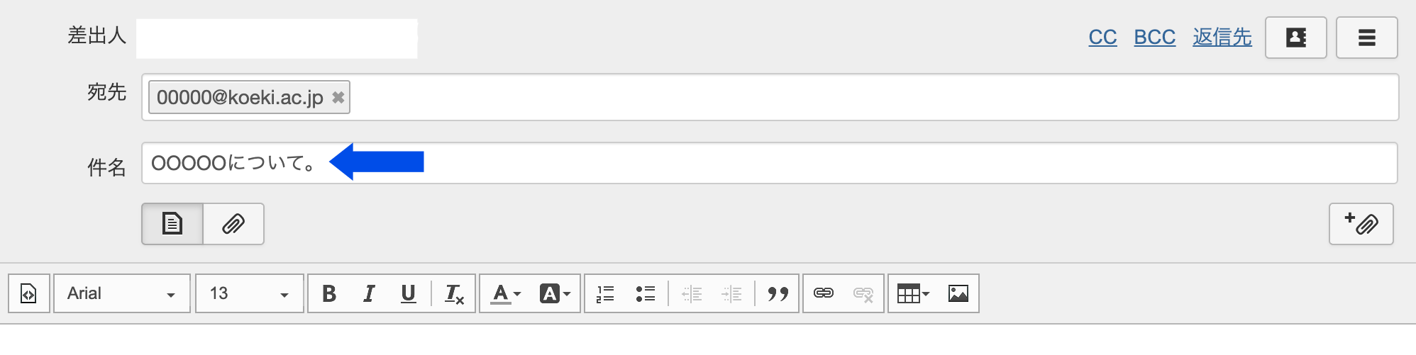
Task: Open the hamburger options menu
Action: (x=1366, y=38)
